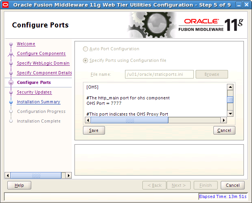The height and width of the screenshot is (203, 252).
Task: Click the Oracle logo icon in title bar
Action: (5, 5)
